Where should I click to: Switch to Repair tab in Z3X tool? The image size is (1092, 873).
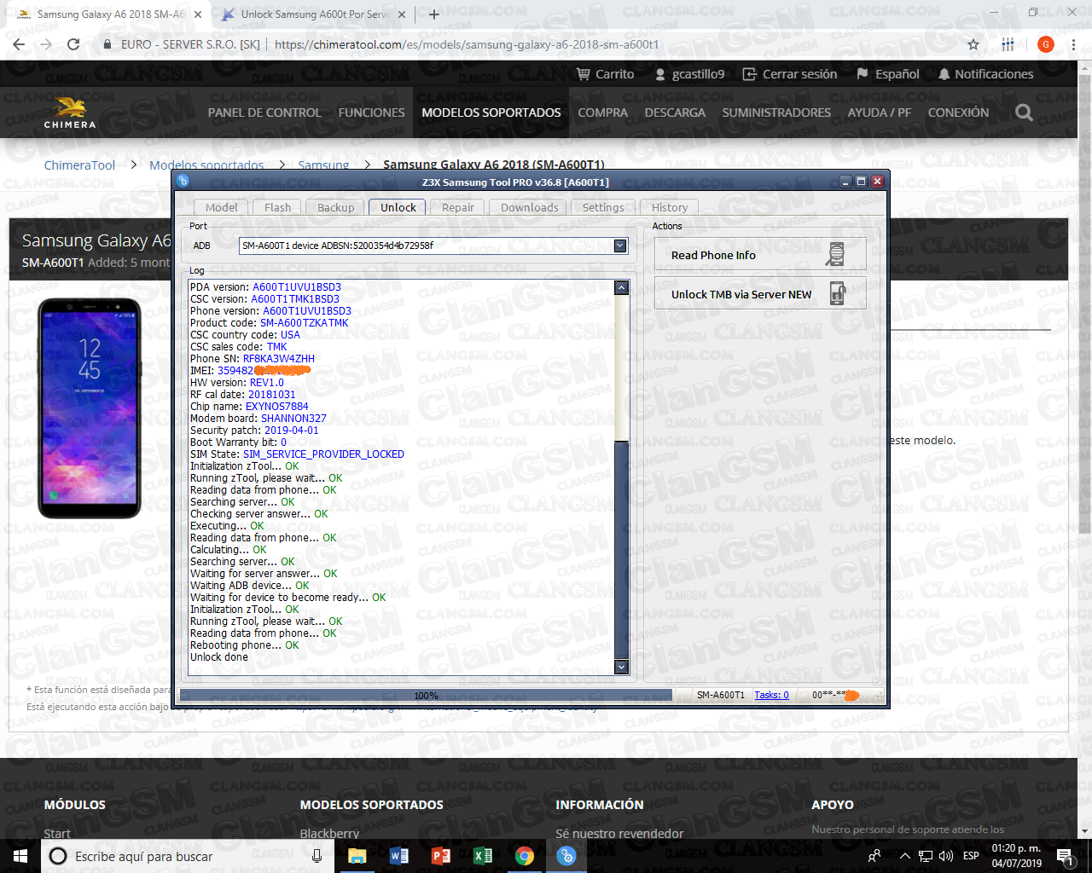pos(457,207)
